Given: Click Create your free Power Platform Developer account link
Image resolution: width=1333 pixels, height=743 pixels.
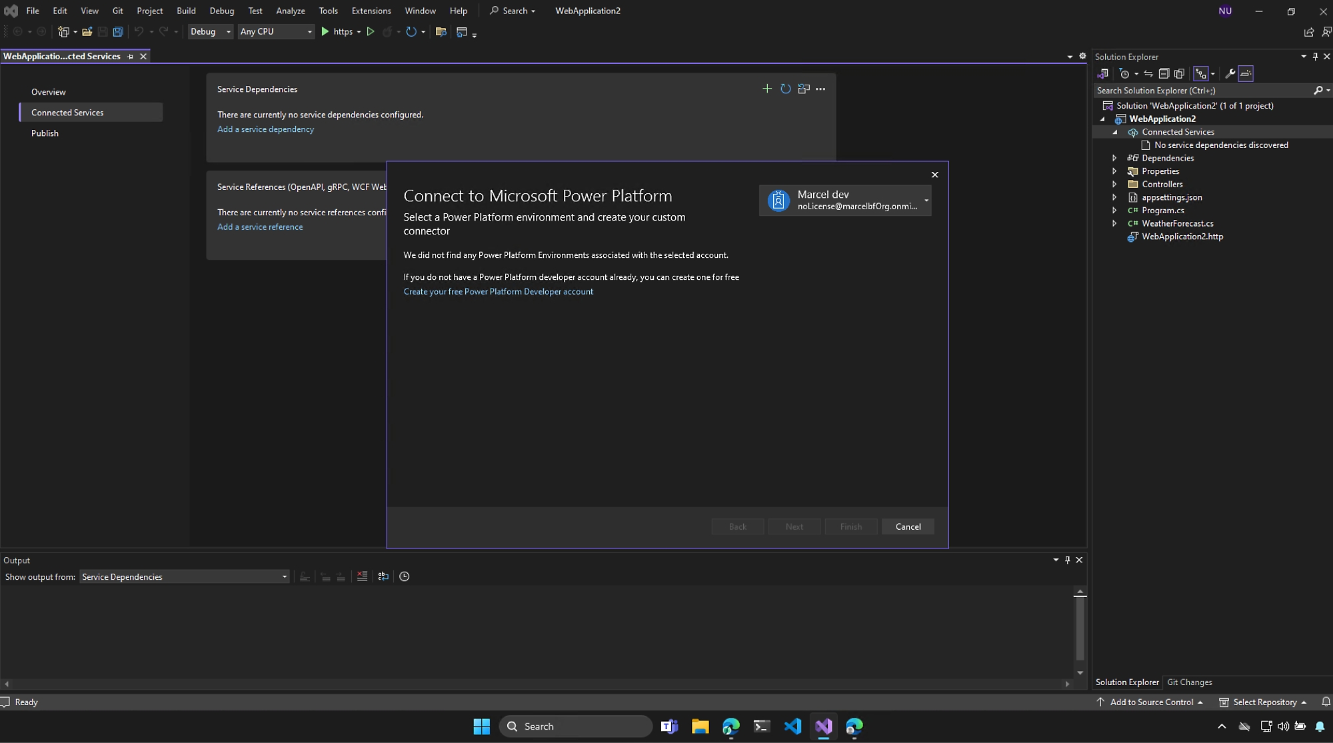Looking at the screenshot, I should click(x=499, y=292).
